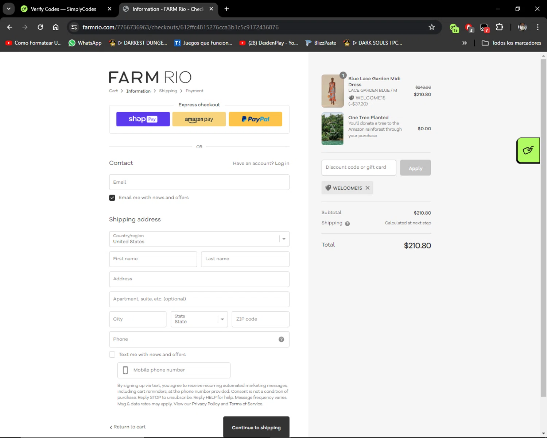Click the ZIP code field
This screenshot has height=438, width=547.
point(260,319)
